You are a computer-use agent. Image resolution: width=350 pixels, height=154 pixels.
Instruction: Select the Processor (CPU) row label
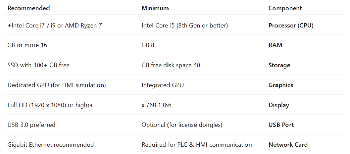pos(291,25)
